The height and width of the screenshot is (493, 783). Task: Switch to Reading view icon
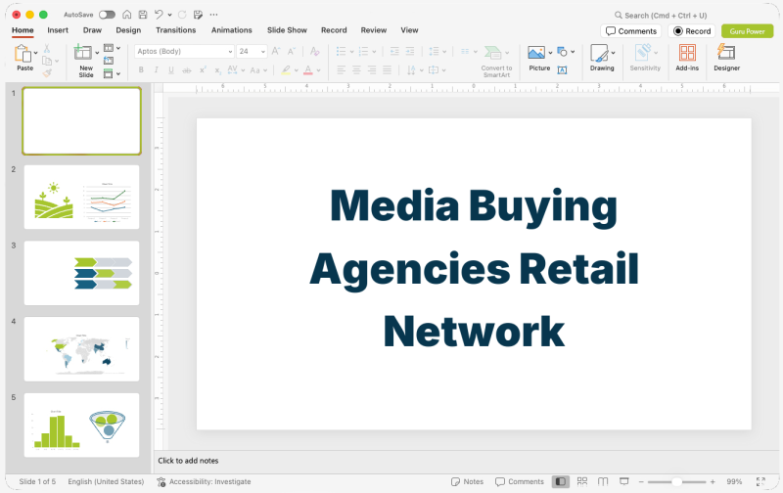[603, 481]
